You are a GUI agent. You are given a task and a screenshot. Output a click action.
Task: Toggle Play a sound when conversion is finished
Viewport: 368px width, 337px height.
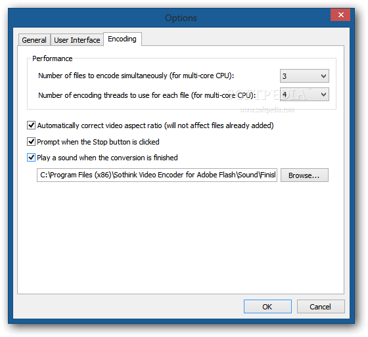(x=32, y=158)
